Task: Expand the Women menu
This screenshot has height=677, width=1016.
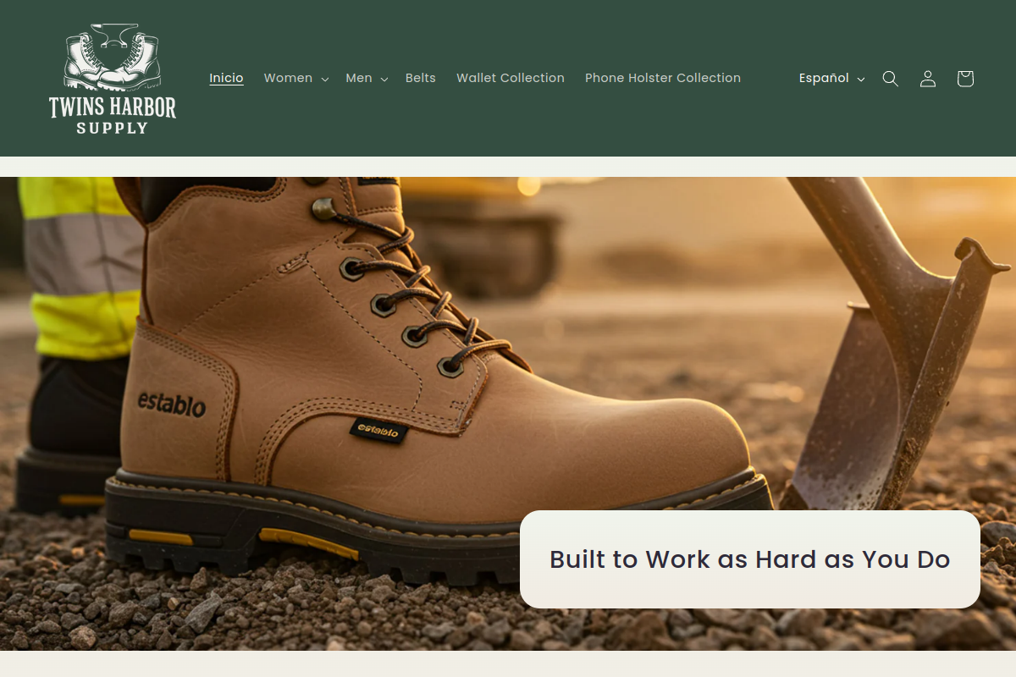Action: tap(296, 78)
